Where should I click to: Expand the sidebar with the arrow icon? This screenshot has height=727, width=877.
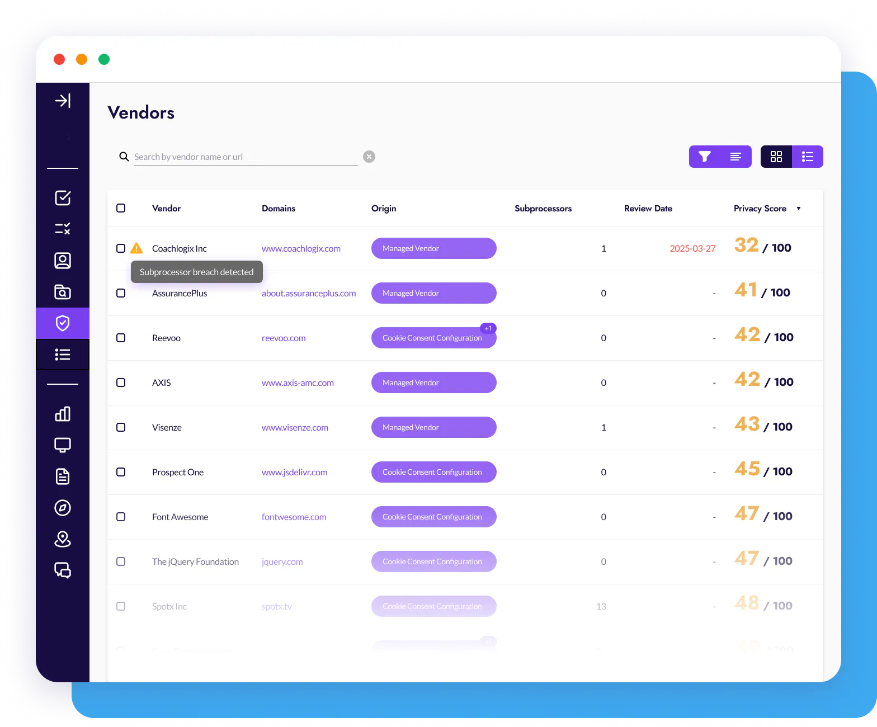tap(63, 101)
